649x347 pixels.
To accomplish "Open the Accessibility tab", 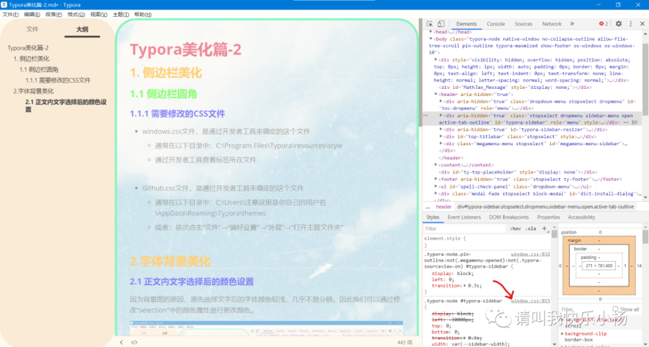I will pyautogui.click(x=582, y=217).
